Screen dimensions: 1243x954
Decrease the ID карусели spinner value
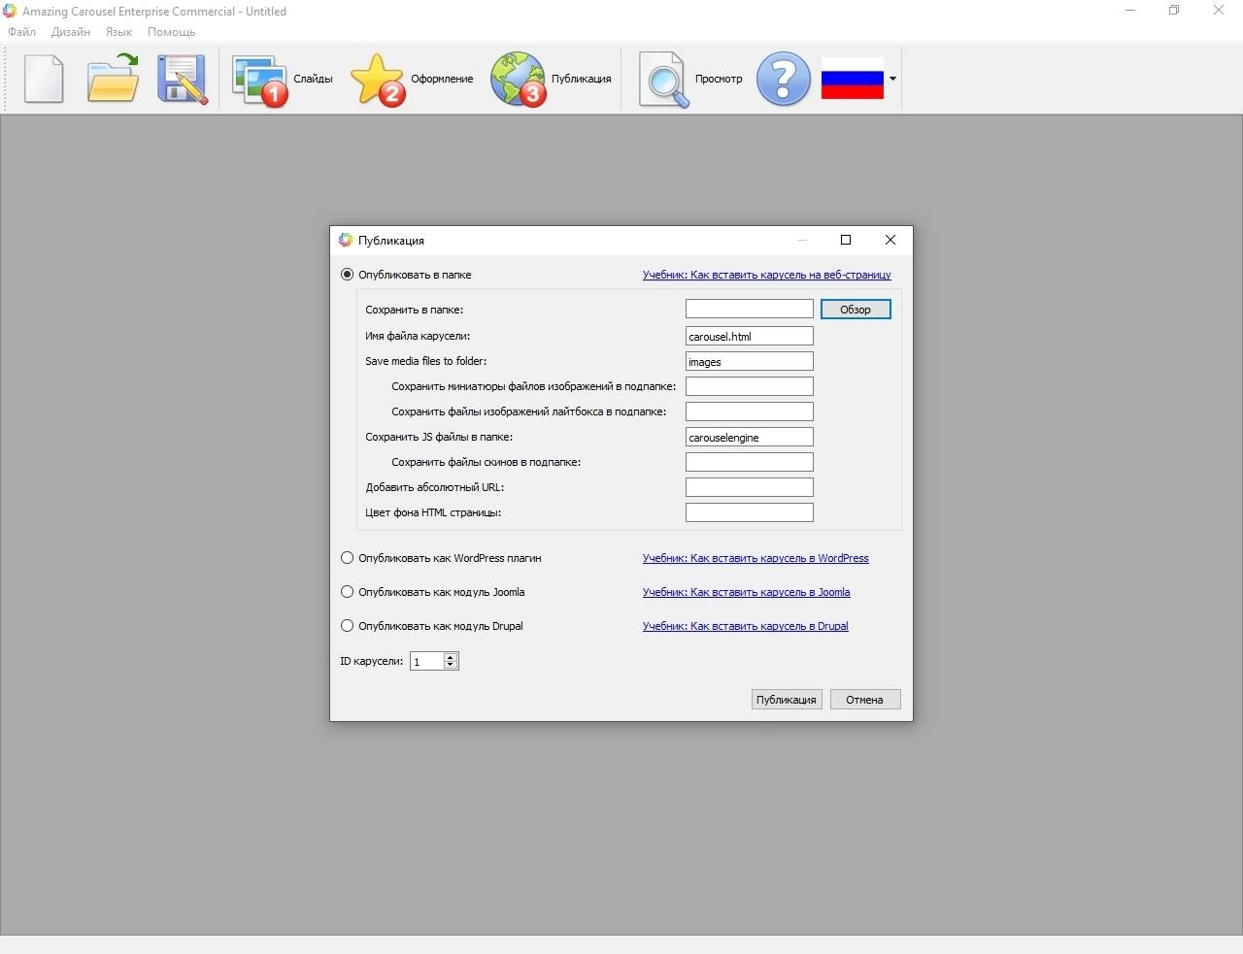[451, 665]
